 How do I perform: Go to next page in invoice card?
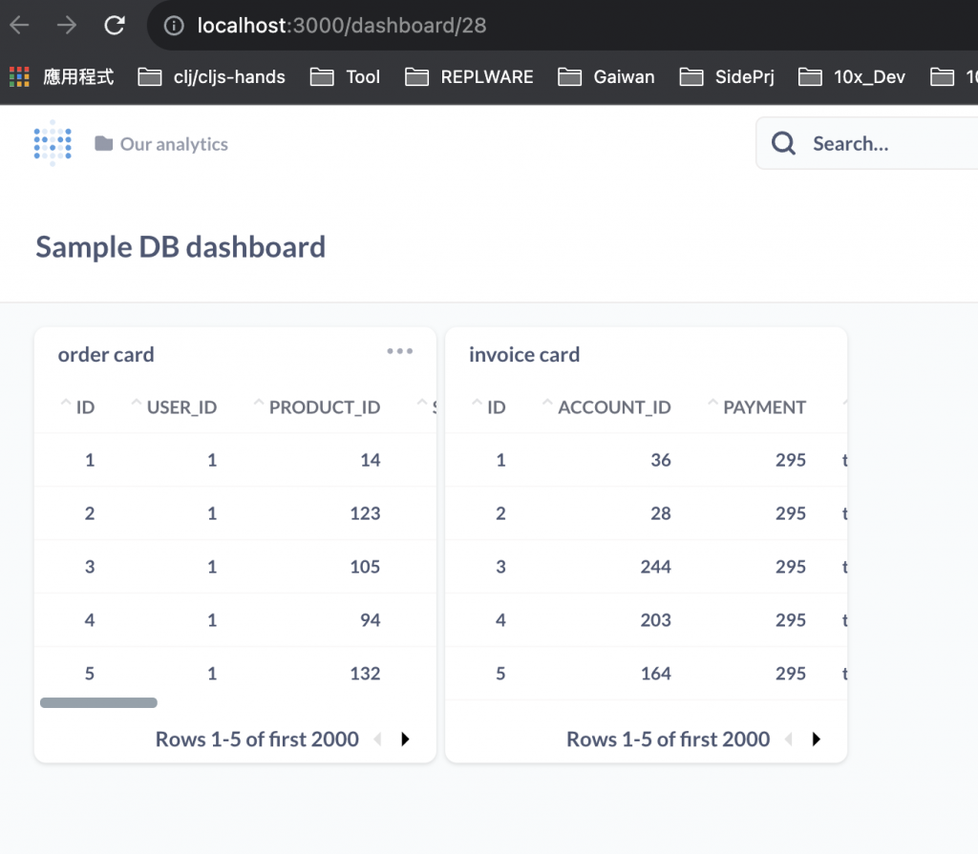816,739
